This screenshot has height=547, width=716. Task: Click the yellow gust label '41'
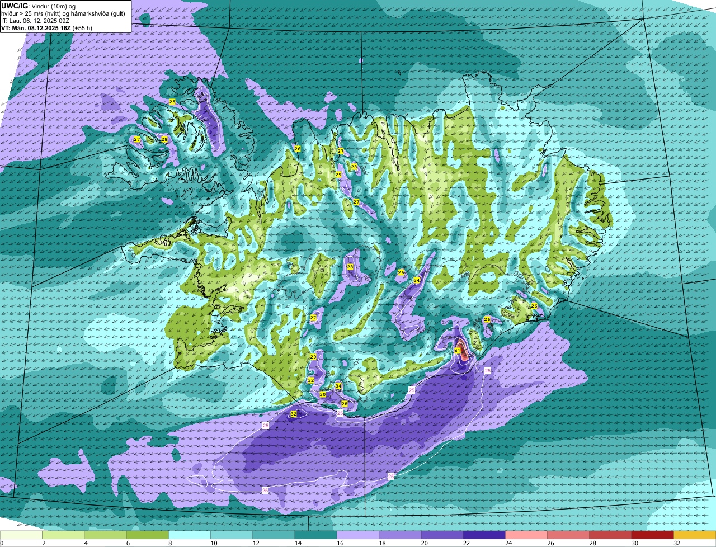[x=457, y=351]
